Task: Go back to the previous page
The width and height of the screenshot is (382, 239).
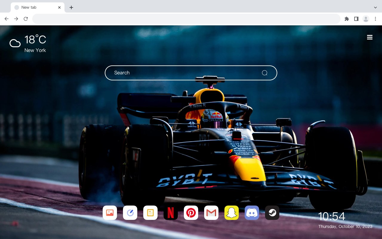Action: click(7, 19)
